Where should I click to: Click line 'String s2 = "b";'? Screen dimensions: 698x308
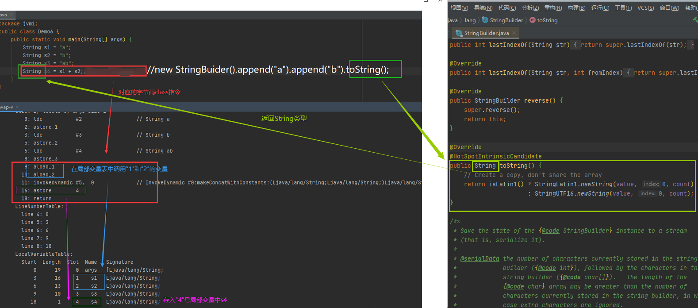47,55
